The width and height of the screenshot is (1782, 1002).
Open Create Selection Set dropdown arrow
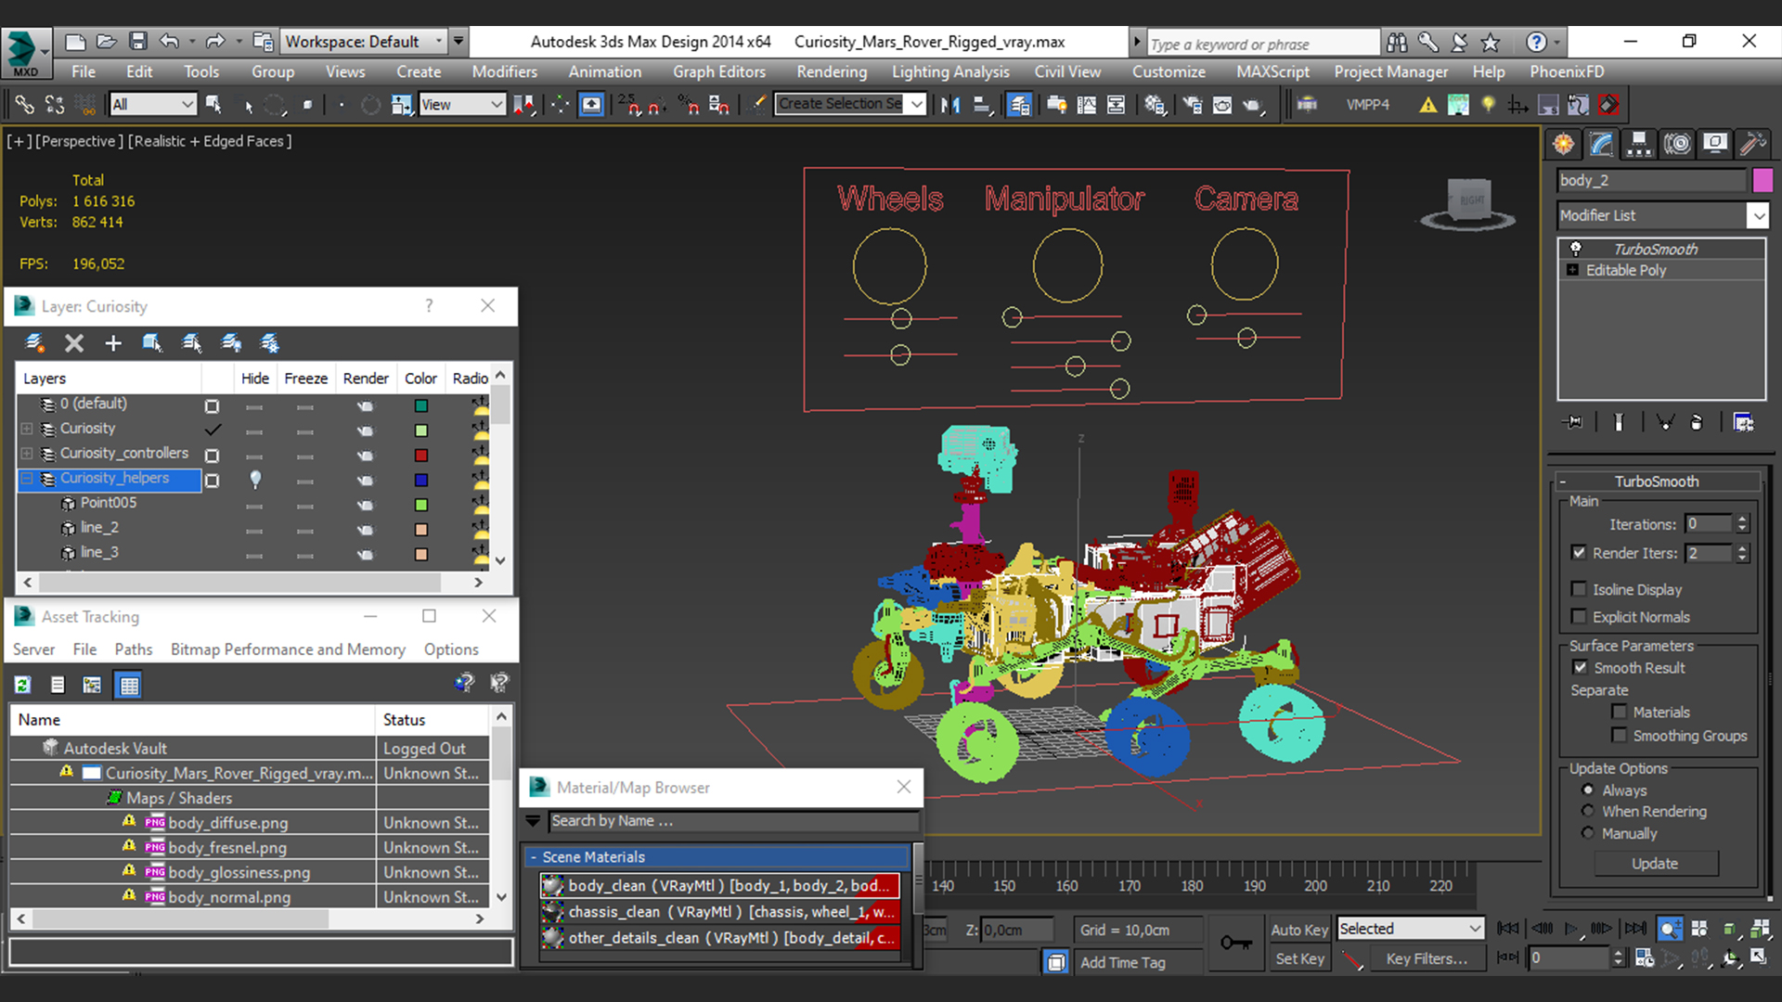[916, 104]
